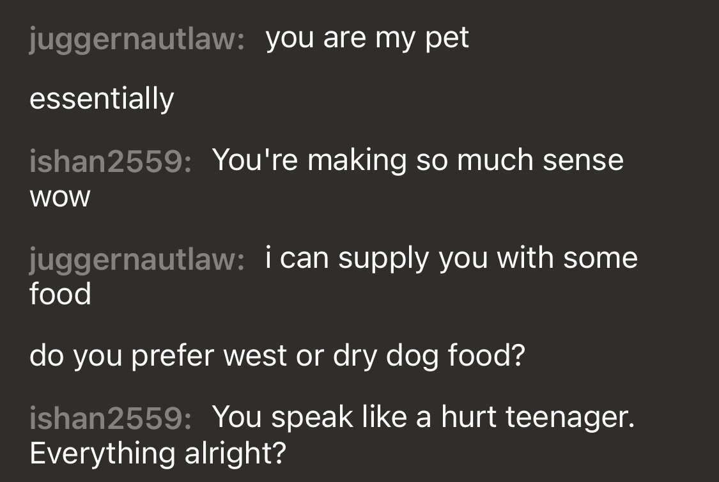Screen dimensions: 719x482
Task: Select the "i can supply you with some" text
Action: [x=451, y=259]
